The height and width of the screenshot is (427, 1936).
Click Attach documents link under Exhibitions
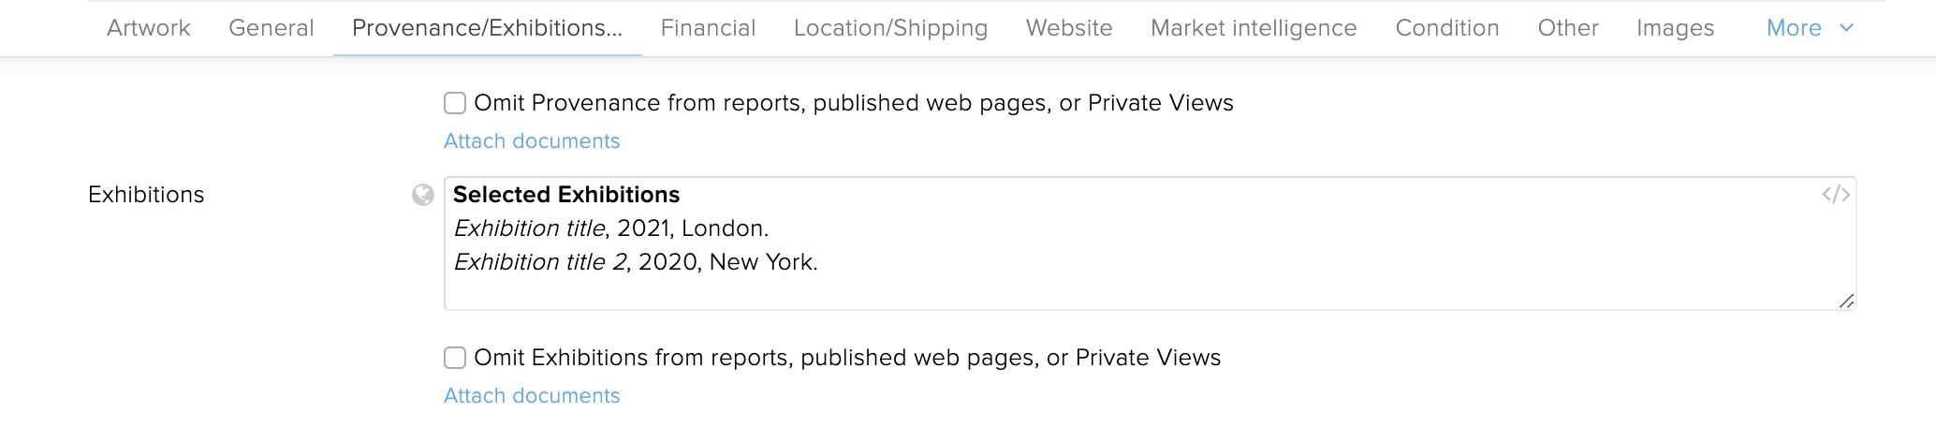click(x=532, y=396)
